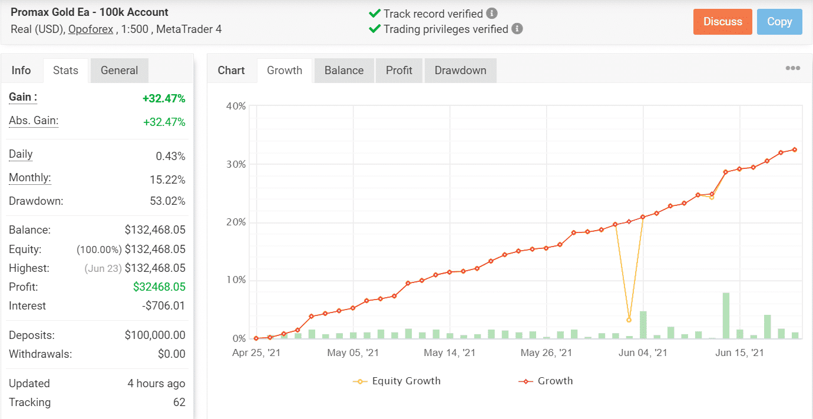Viewport: 813px width, 419px height.
Task: Open the Drawdown chart tab
Action: click(461, 71)
